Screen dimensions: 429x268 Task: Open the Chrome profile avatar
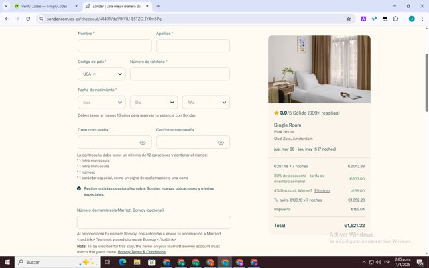click(412, 19)
